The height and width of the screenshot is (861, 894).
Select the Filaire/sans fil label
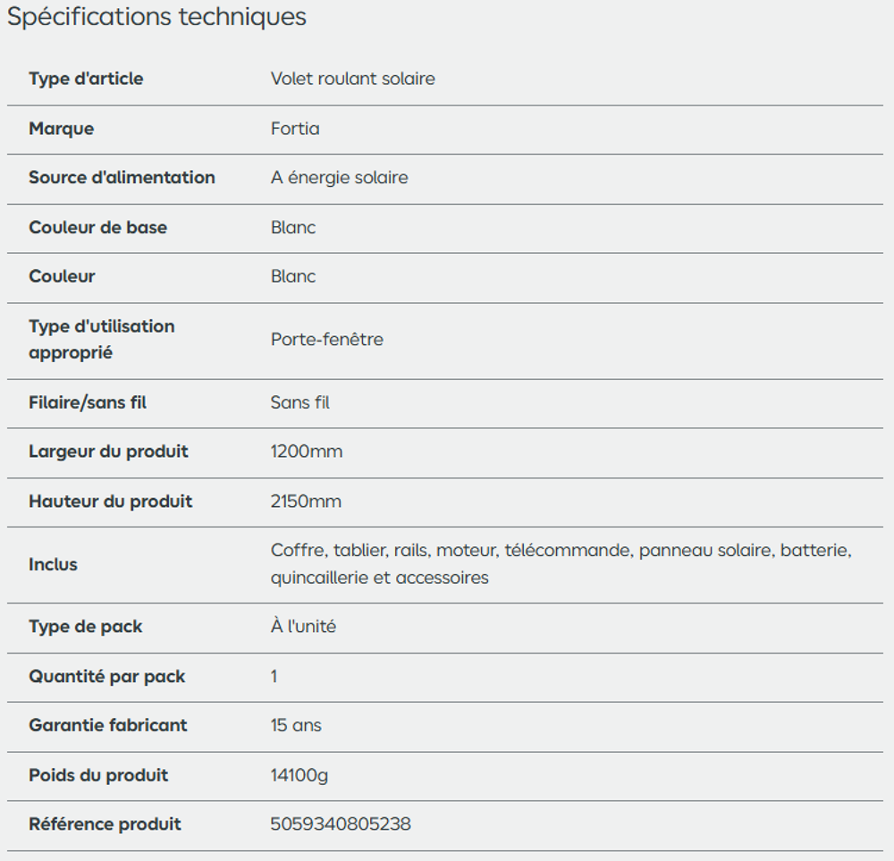coord(88,402)
